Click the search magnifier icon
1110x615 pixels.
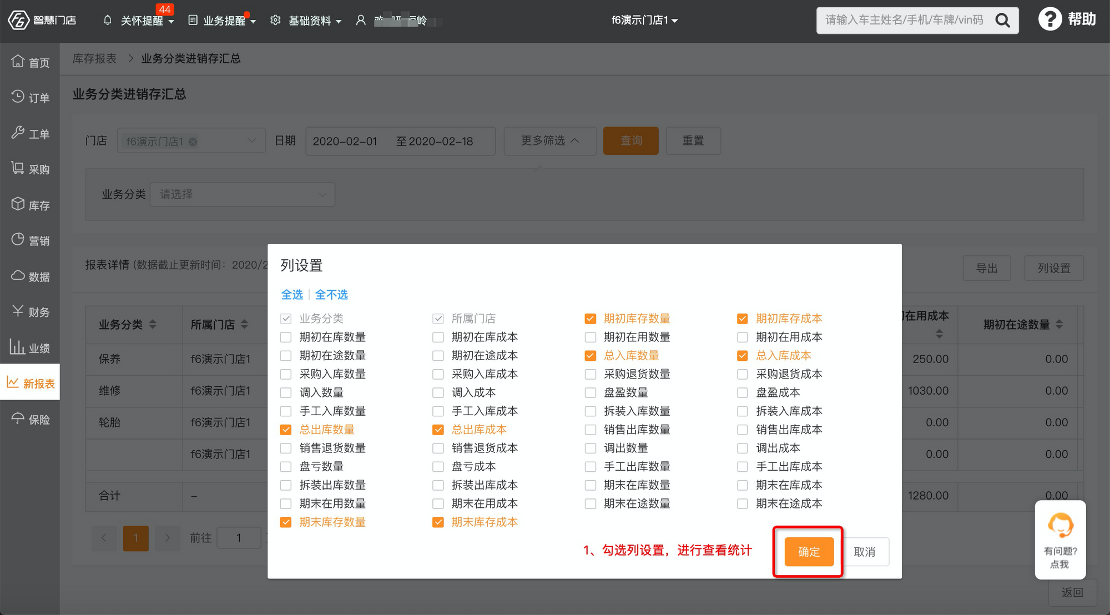[1002, 21]
